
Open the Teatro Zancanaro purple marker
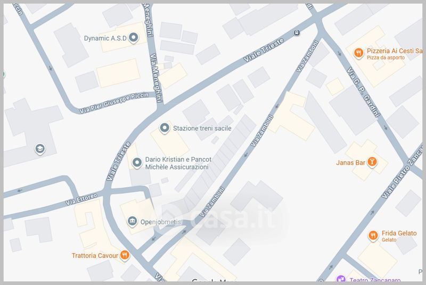341,279
